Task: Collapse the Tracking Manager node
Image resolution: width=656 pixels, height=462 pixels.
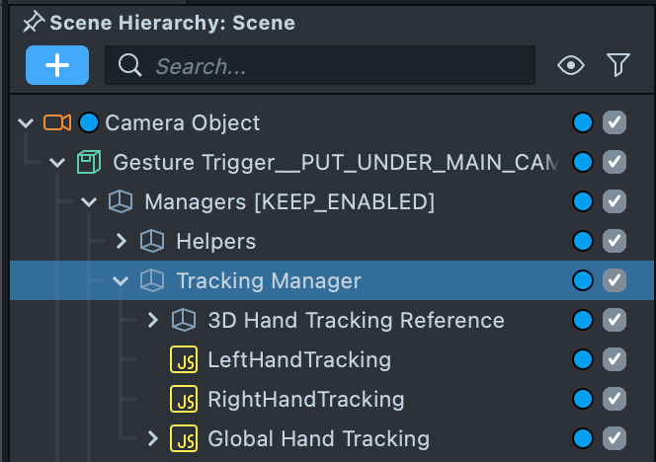Action: click(122, 281)
